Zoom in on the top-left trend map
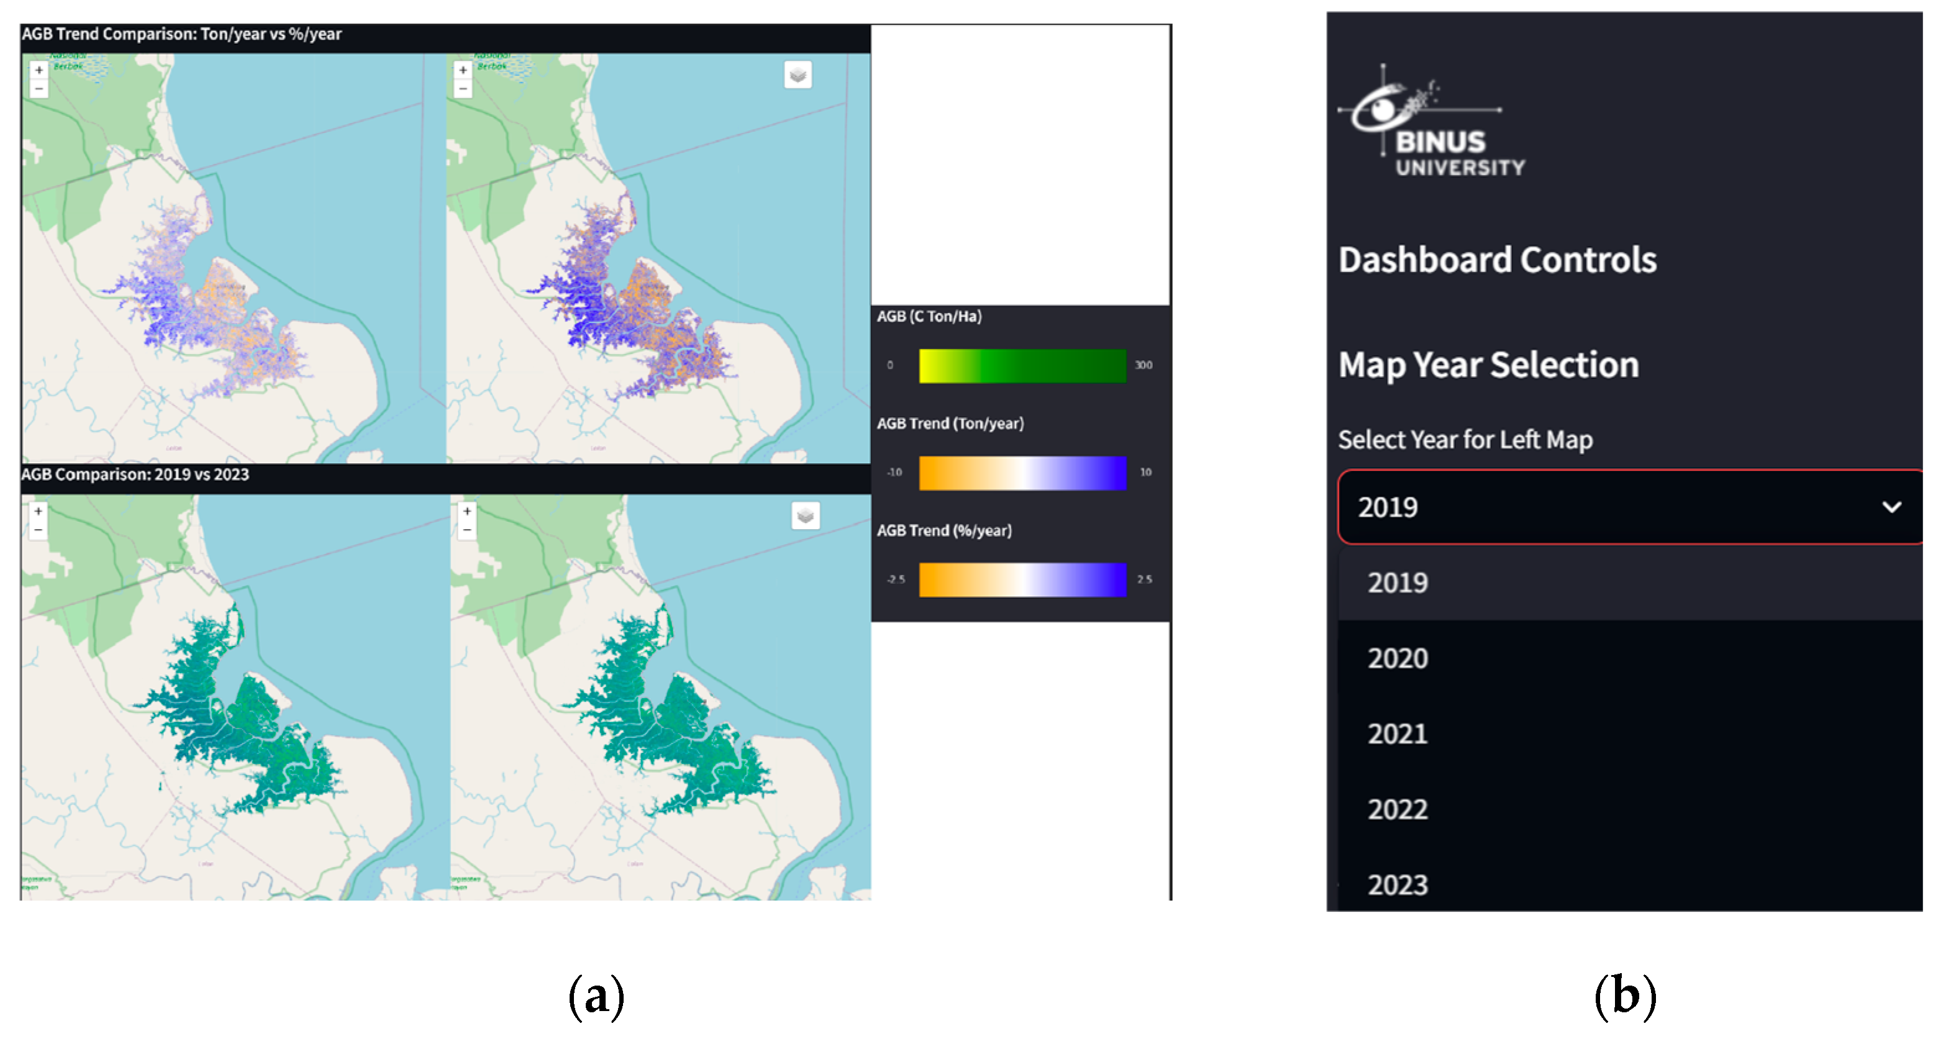The image size is (1933, 1039). click(x=39, y=71)
